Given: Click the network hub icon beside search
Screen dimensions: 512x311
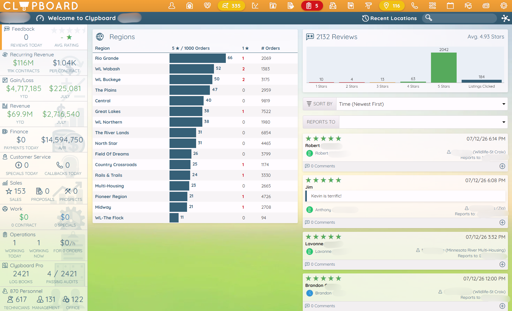Looking at the screenshot, I should [505, 18].
